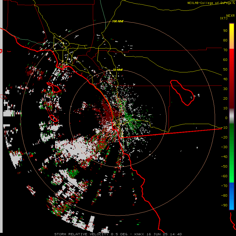Select the 30 value on velocity scale
Screen dimensions: 236x236
(225, 89)
